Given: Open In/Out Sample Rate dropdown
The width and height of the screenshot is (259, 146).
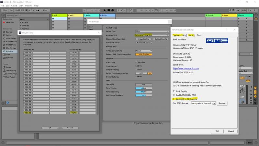Looking at the screenshot, I should pos(143,51).
